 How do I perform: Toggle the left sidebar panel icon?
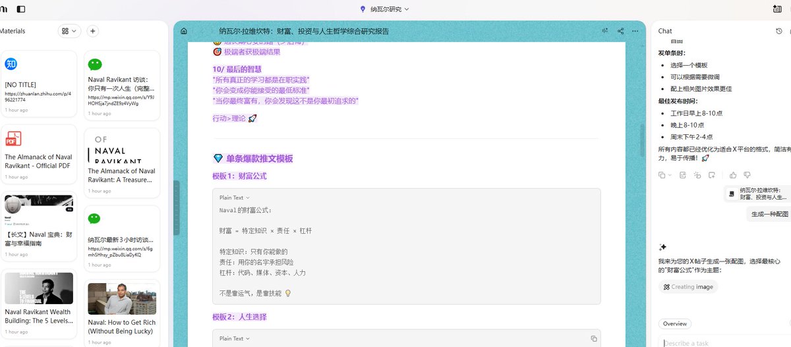click(21, 9)
